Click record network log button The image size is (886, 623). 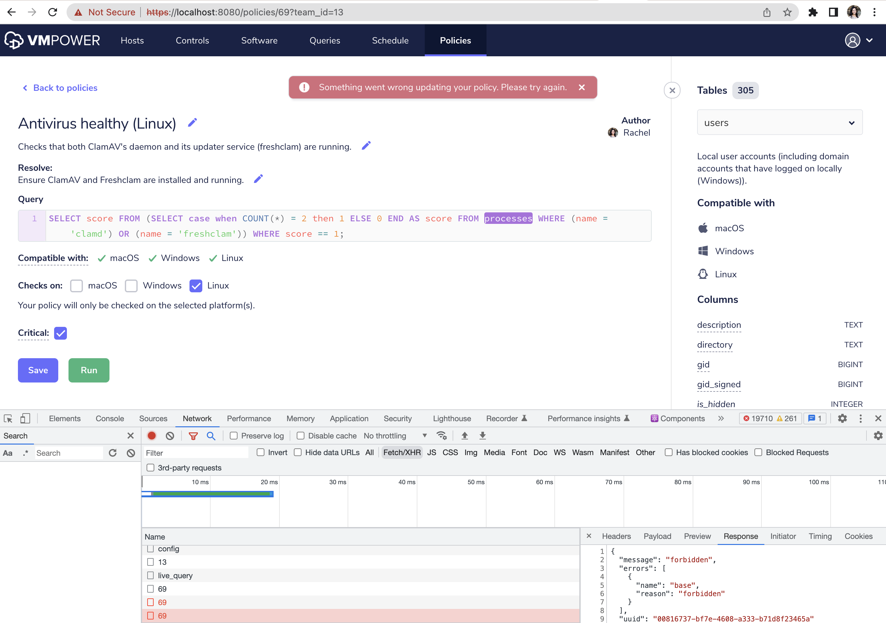click(152, 436)
